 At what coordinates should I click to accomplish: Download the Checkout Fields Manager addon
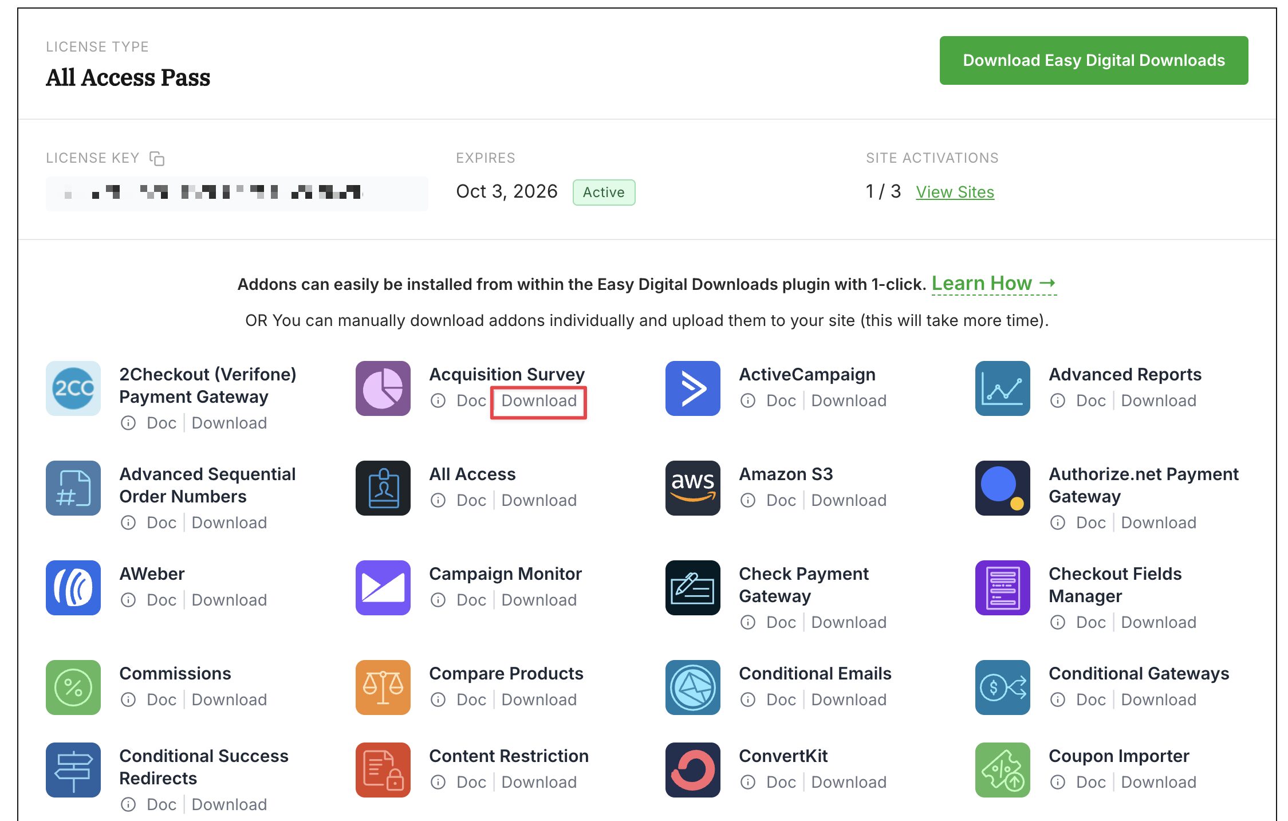coord(1159,622)
